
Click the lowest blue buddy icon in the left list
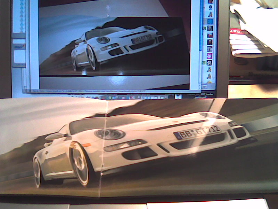click(x=22, y=30)
